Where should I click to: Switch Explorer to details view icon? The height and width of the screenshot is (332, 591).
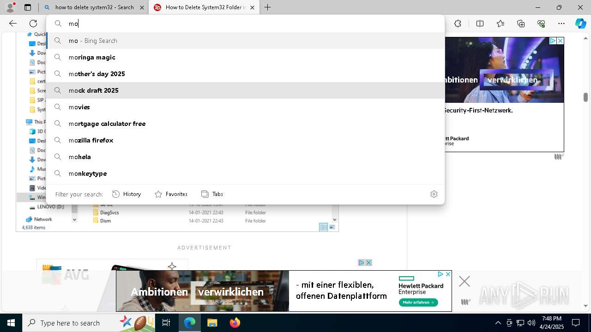(x=324, y=227)
